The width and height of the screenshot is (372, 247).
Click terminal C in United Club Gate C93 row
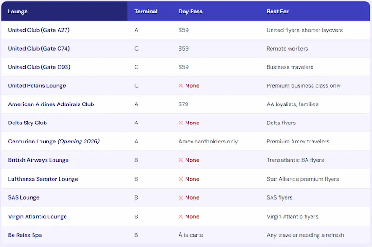point(136,67)
